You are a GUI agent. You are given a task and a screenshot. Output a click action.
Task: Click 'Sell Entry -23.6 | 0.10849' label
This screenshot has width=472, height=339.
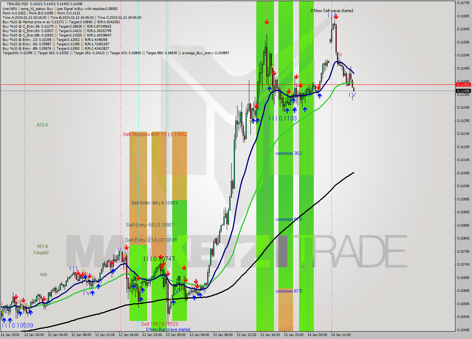pyautogui.click(x=151, y=240)
